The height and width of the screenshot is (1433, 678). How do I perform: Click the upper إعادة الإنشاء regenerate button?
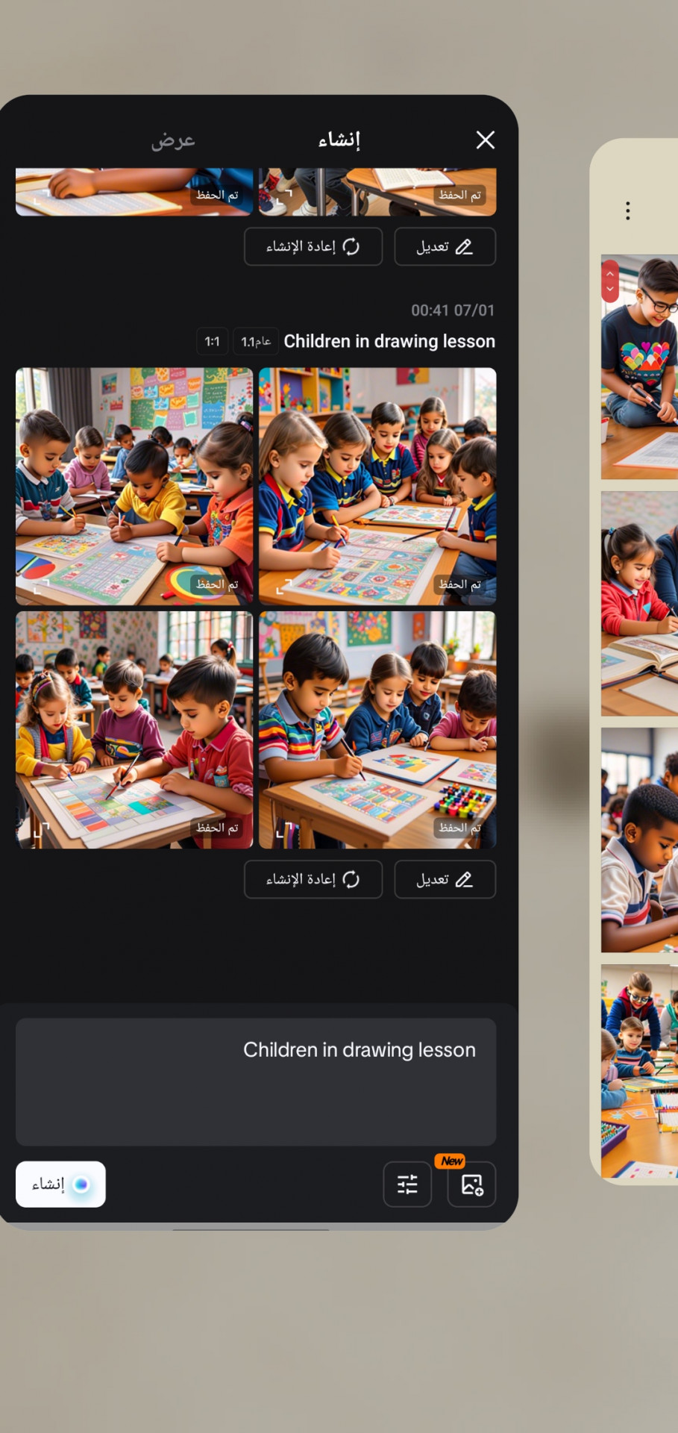click(313, 246)
